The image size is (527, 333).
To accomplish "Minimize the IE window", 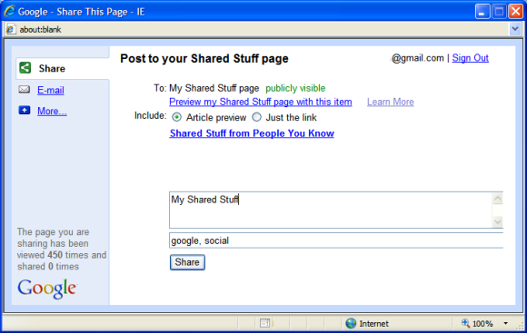I will coord(482,12).
